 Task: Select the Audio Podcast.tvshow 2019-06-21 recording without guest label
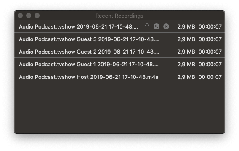pos(119,26)
